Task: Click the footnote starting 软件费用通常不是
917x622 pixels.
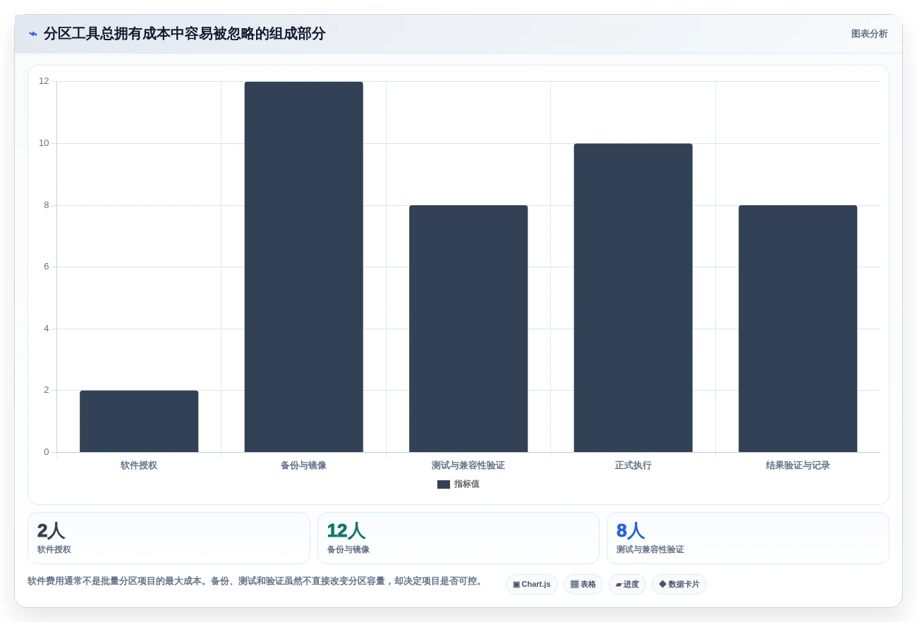Action: (x=257, y=581)
